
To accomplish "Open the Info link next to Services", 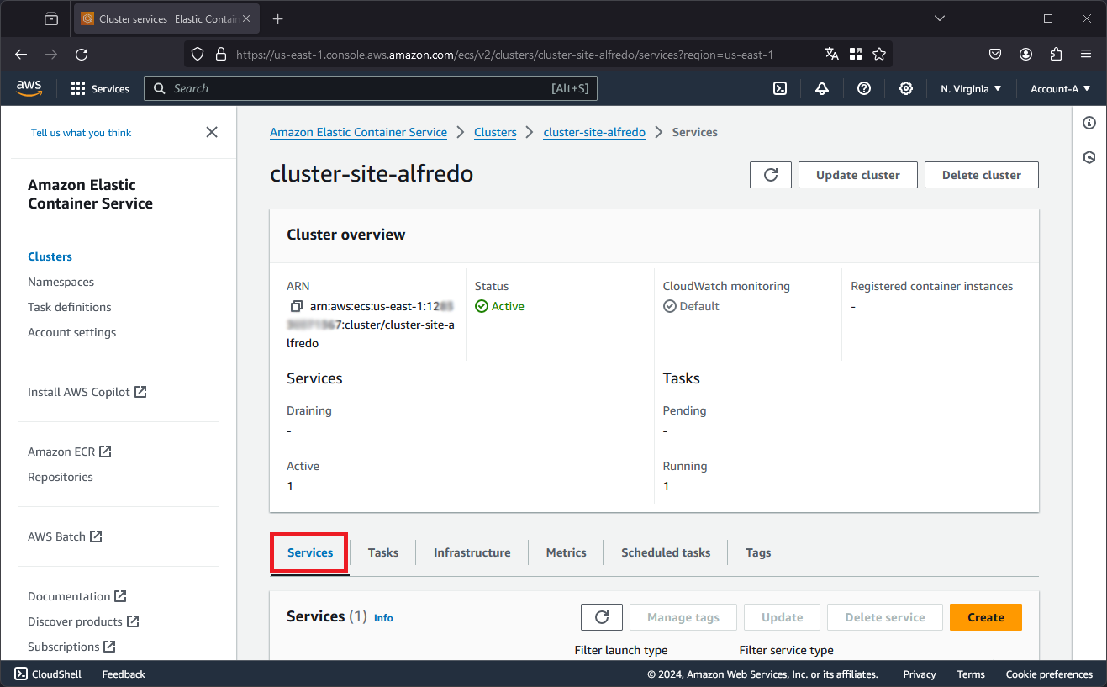I will (383, 618).
